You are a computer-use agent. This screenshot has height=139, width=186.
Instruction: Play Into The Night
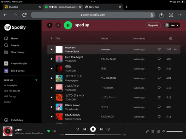52,59
